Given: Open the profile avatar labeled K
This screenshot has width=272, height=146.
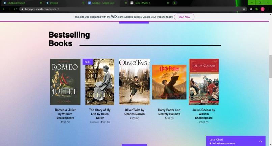Looking at the screenshot, I should coord(263,9).
